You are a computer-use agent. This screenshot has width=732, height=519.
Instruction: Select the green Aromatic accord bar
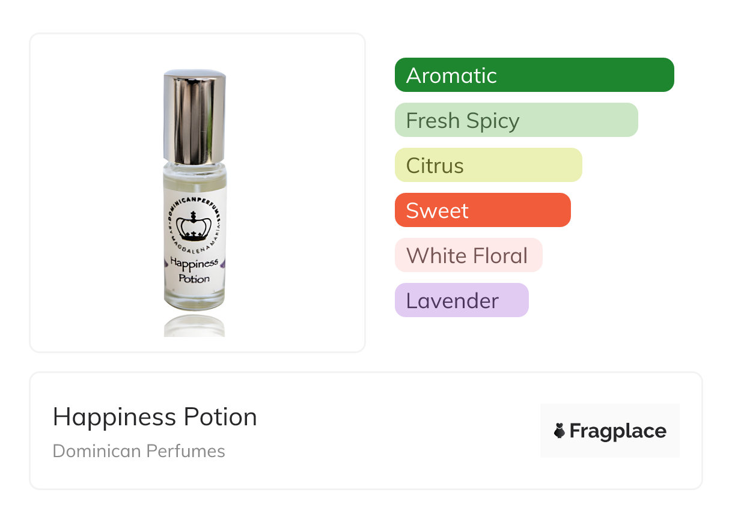click(534, 75)
